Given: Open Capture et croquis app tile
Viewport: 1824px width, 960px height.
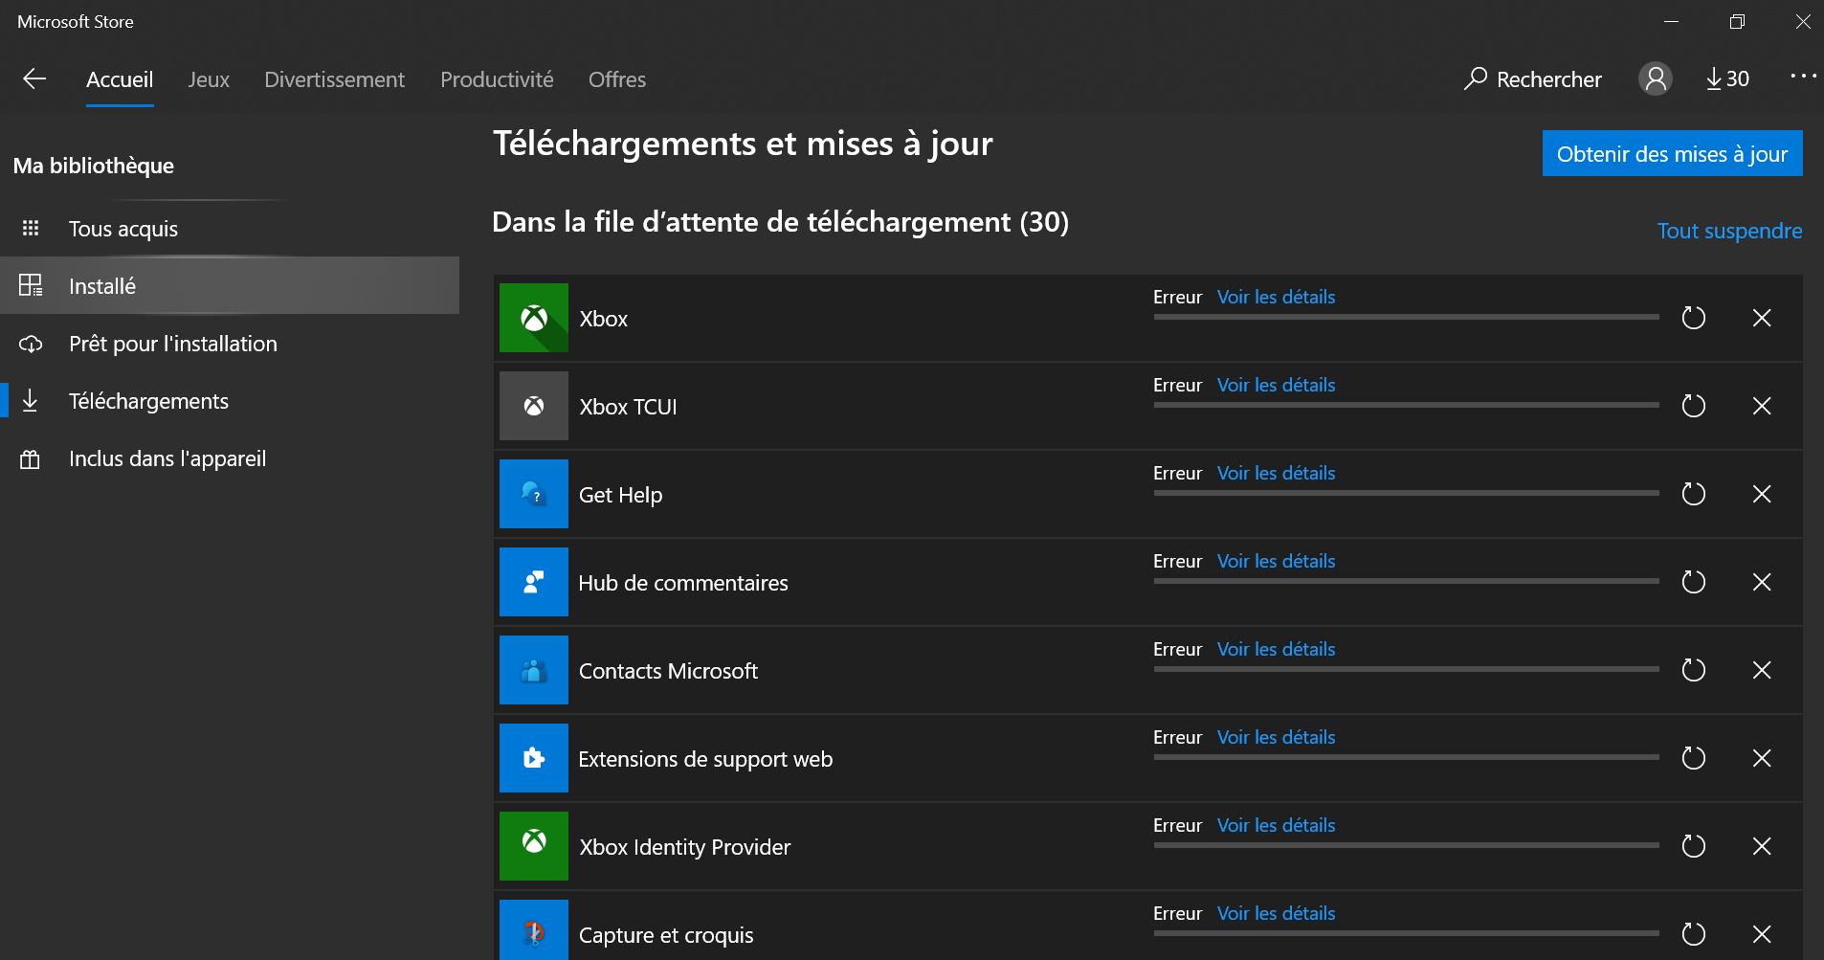Looking at the screenshot, I should coord(534,930).
